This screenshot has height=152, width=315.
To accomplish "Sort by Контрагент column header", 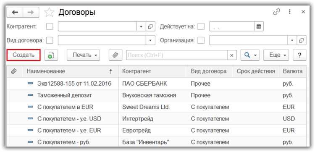I will pos(153,71).
